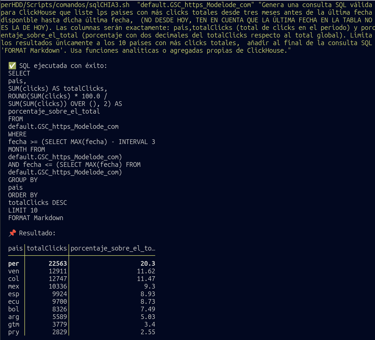Click the line 'fecha >= (SELECT MAX(fecha) - INTERVAL 3'

tap(82, 142)
